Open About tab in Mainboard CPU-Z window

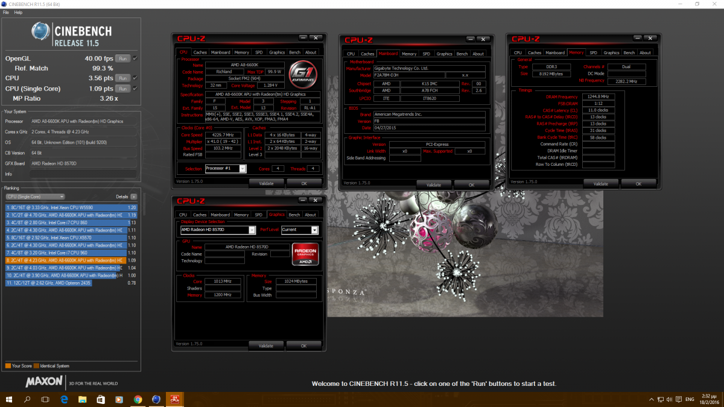[478, 54]
